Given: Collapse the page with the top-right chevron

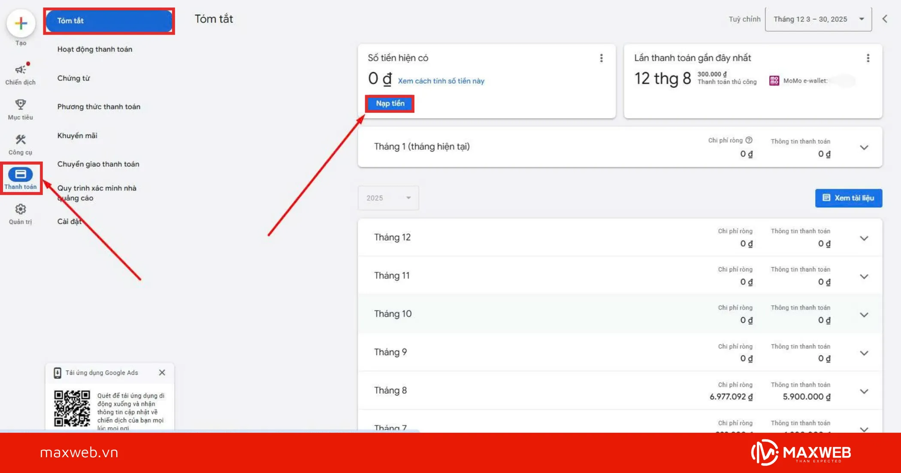Looking at the screenshot, I should click(885, 19).
